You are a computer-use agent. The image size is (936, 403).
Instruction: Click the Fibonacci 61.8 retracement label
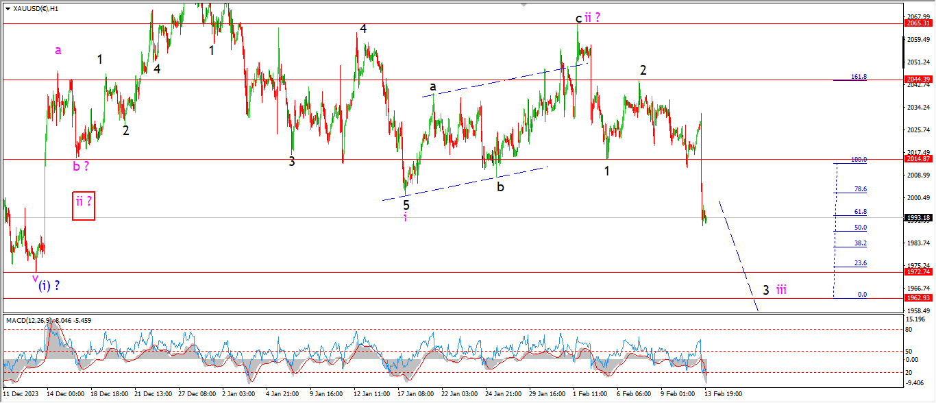tap(860, 212)
